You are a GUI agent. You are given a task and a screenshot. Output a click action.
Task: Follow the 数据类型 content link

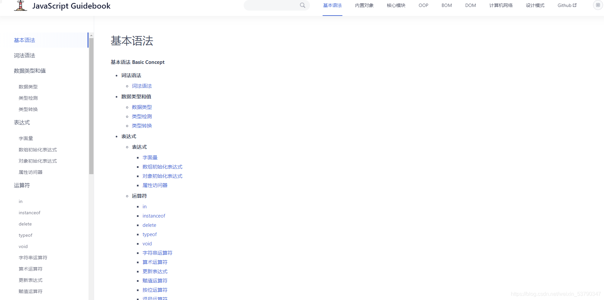(x=142, y=107)
